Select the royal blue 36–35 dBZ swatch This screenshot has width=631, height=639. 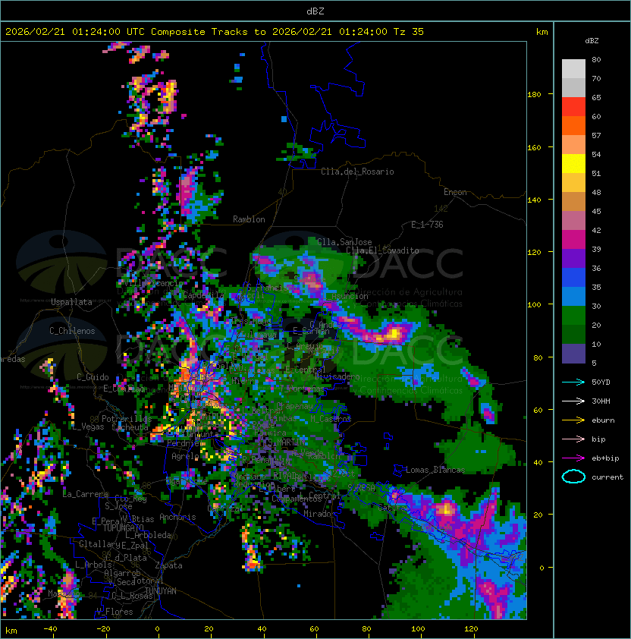tap(573, 278)
